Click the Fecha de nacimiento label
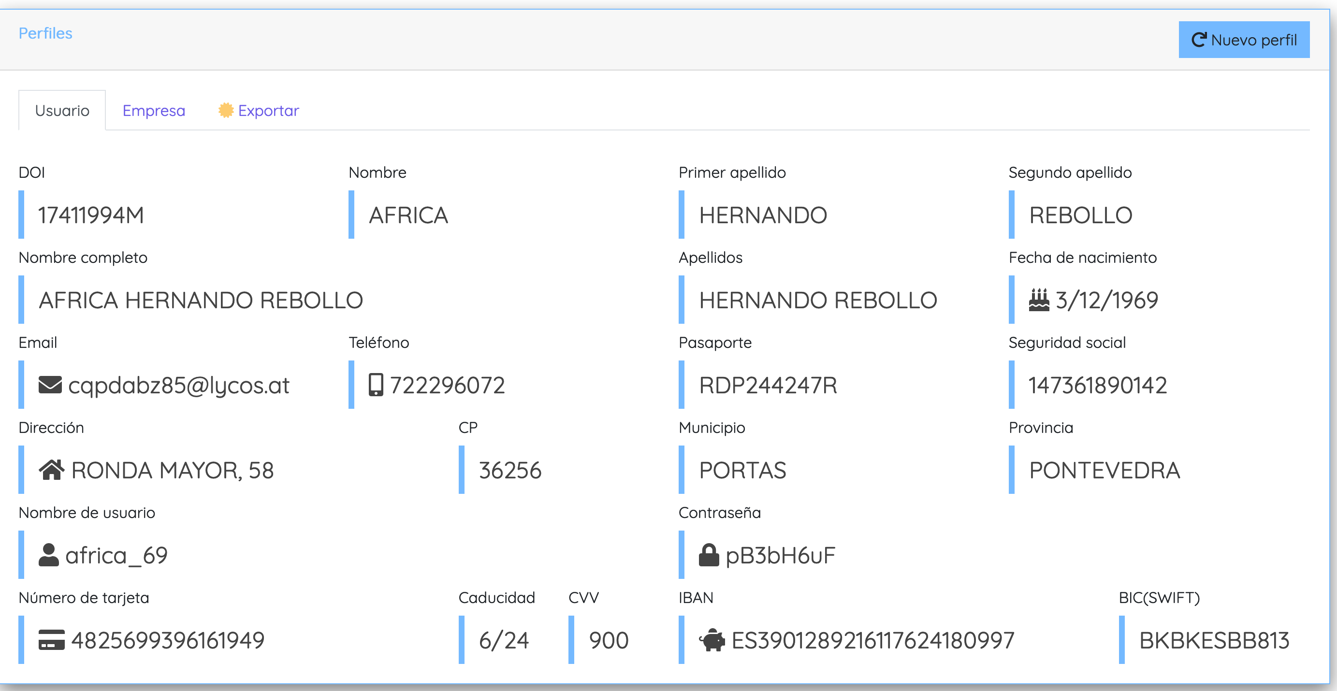Viewport: 1337px width, 691px height. pos(1083,257)
